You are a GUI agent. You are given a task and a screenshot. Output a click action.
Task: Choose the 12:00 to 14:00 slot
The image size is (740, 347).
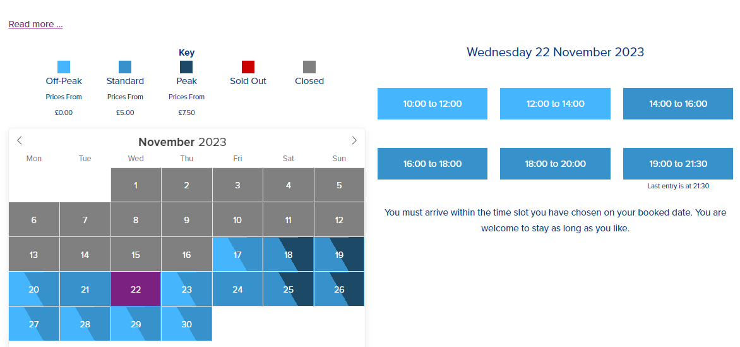555,104
